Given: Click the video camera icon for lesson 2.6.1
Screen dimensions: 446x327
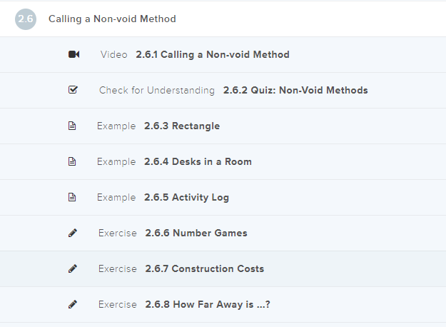Looking at the screenshot, I should pyautogui.click(x=74, y=54).
